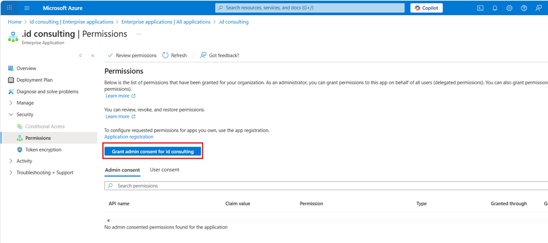Open Diagnose and solve problems

pyautogui.click(x=48, y=92)
